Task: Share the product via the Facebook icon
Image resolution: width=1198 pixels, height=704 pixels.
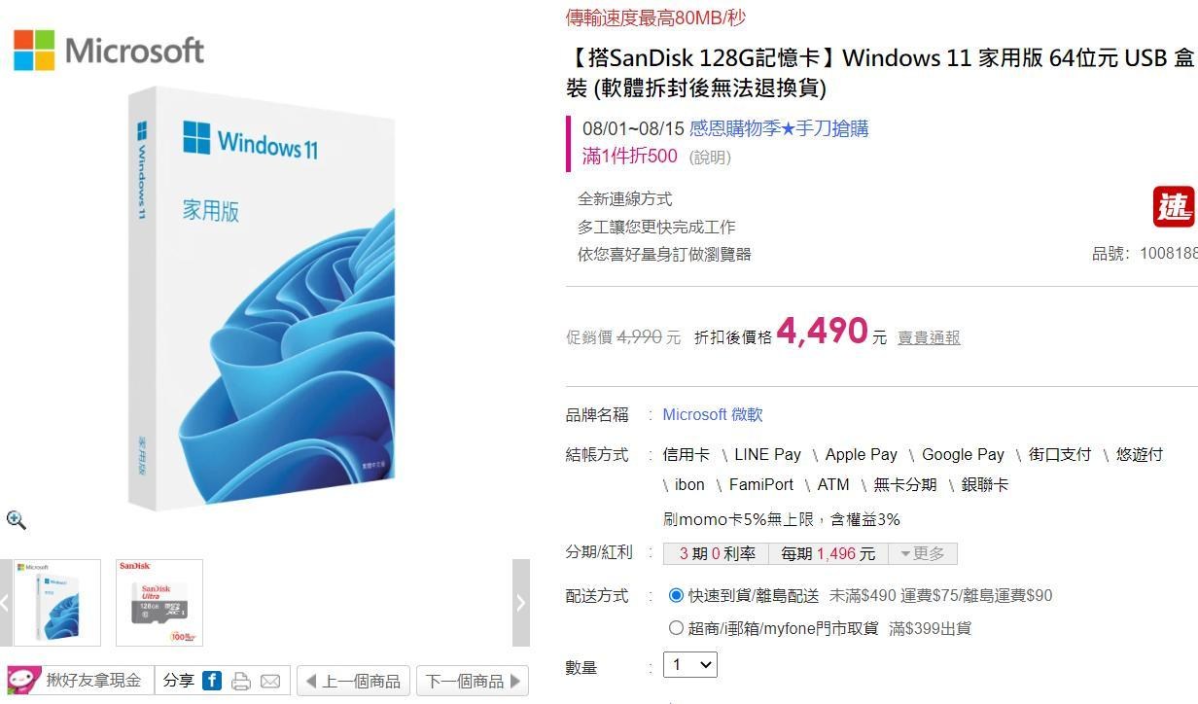Action: pyautogui.click(x=212, y=681)
